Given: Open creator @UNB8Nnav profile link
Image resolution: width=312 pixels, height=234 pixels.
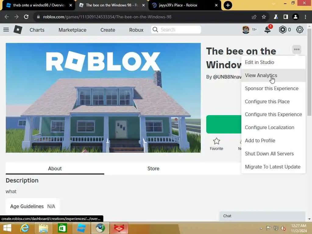Looking at the screenshot, I should (x=227, y=77).
